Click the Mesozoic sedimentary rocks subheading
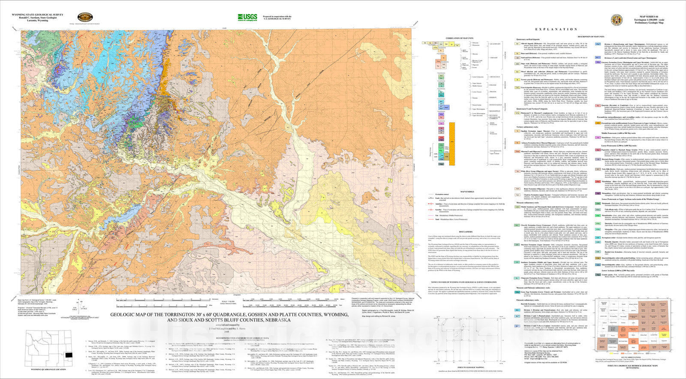The width and height of the screenshot is (686, 379). [528, 202]
